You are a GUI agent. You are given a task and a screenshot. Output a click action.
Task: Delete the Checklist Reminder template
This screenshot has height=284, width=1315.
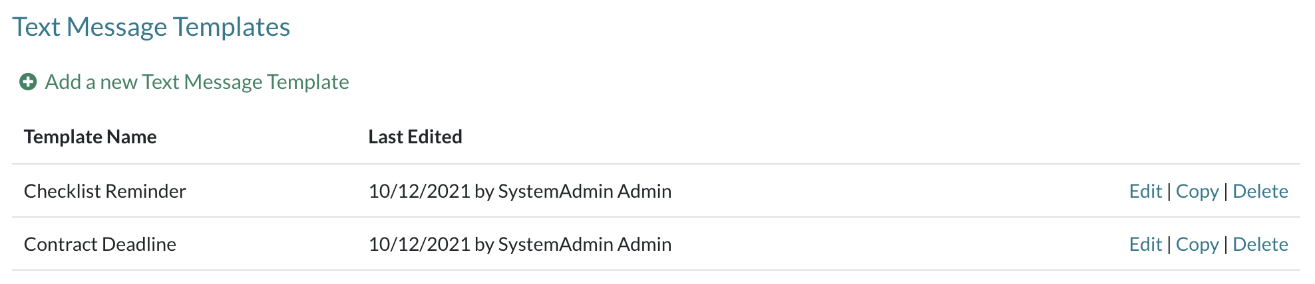[1260, 191]
